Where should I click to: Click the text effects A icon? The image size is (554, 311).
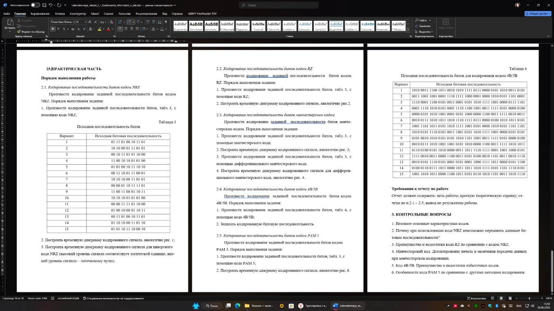point(89,29)
